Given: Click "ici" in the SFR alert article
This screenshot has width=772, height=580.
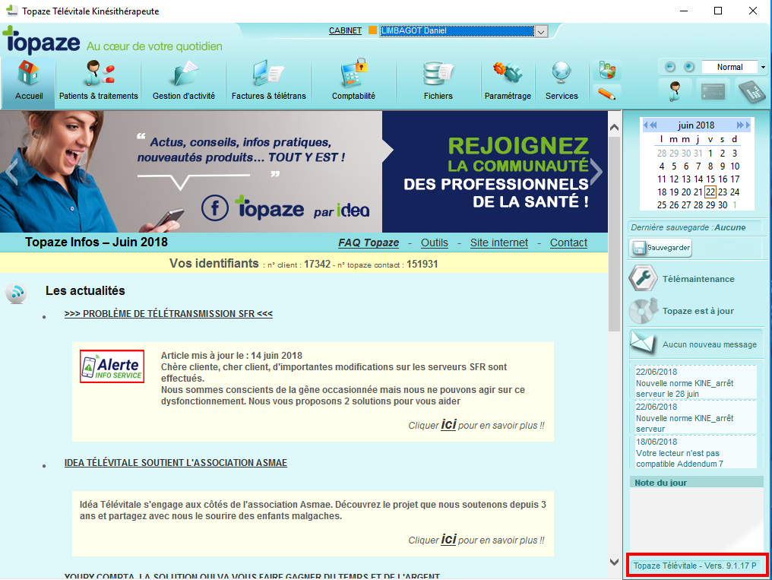Looking at the screenshot, I should click(x=448, y=424).
